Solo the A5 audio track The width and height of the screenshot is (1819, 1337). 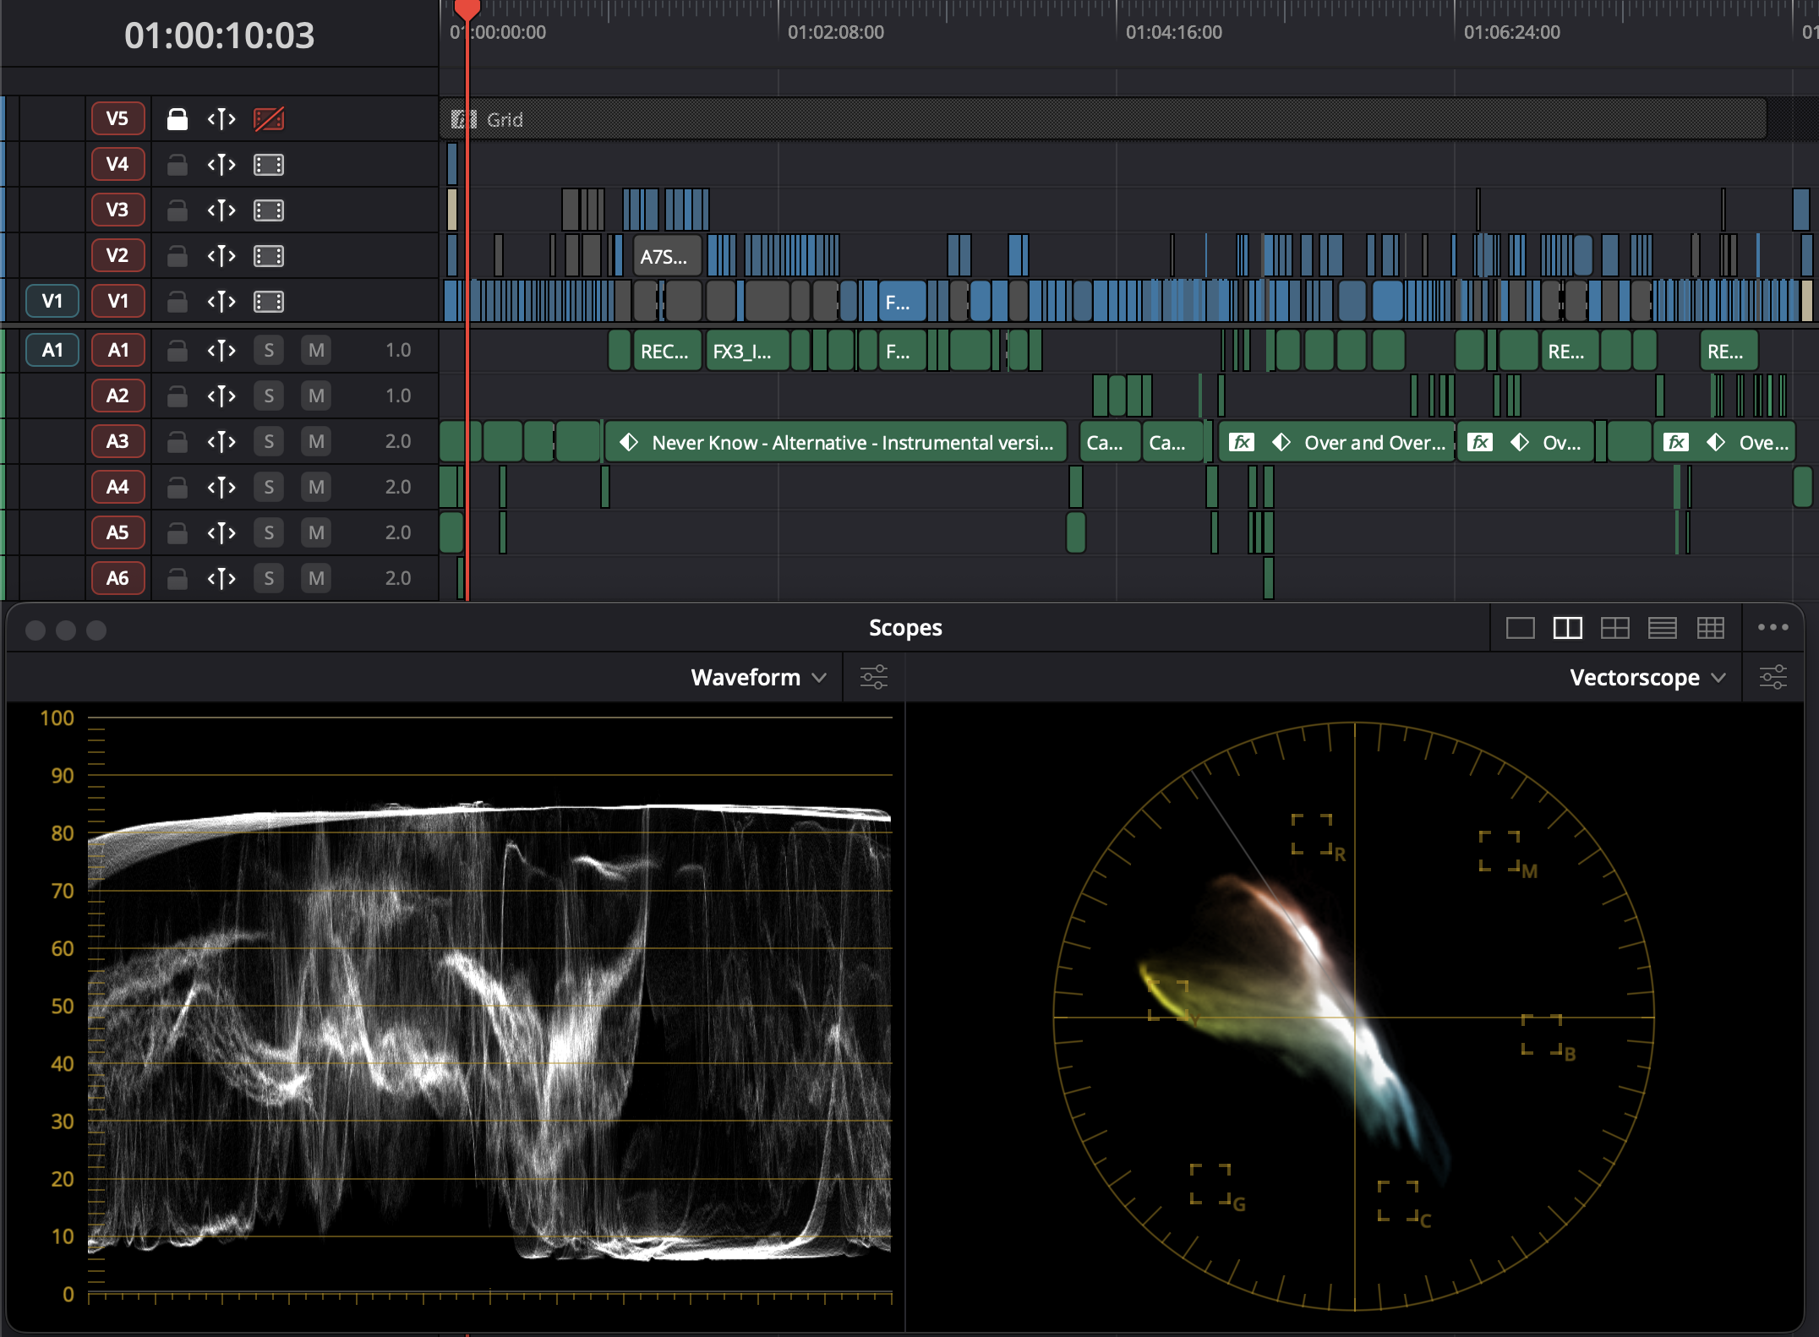pyautogui.click(x=269, y=533)
